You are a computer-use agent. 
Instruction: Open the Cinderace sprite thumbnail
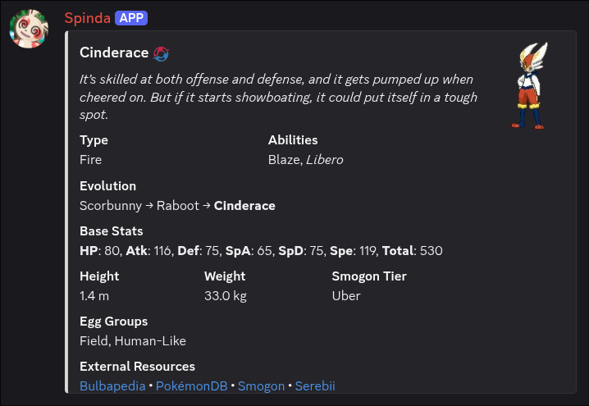coord(529,85)
